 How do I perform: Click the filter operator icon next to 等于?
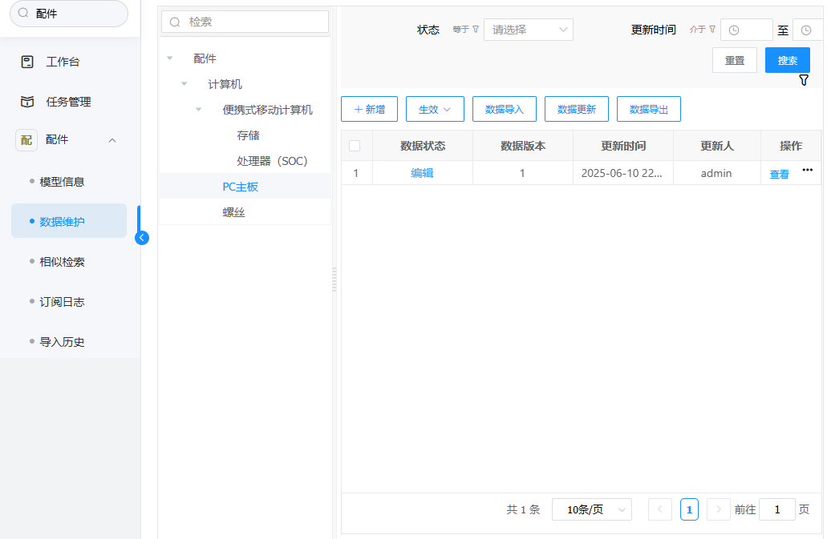[x=476, y=30]
